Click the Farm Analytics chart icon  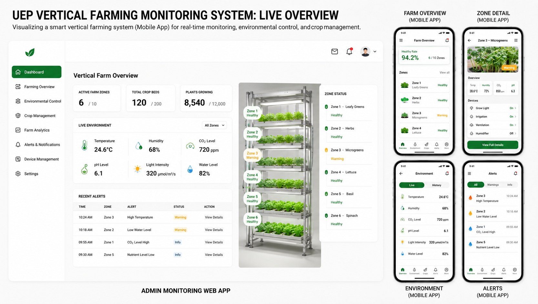[18, 130]
